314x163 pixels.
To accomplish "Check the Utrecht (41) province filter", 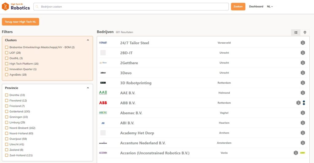I will (x=7, y=144).
